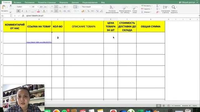Increase font size with large A icon
Viewport: 200px width, 112px height.
click(41, 7)
